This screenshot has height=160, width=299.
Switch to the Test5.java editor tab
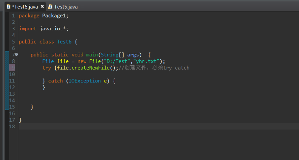66,7
